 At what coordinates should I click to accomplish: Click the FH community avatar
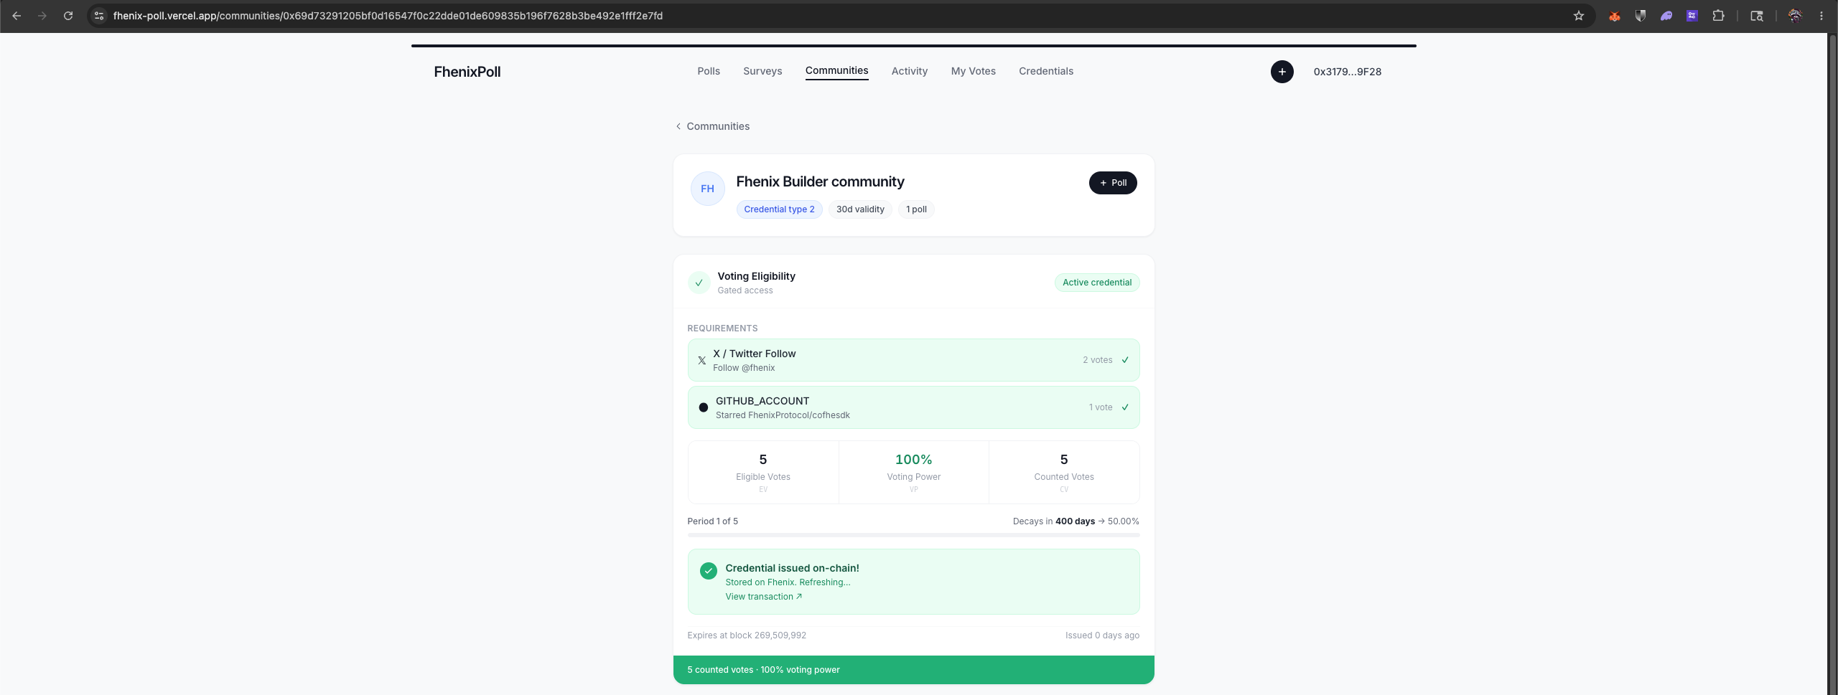click(x=707, y=189)
